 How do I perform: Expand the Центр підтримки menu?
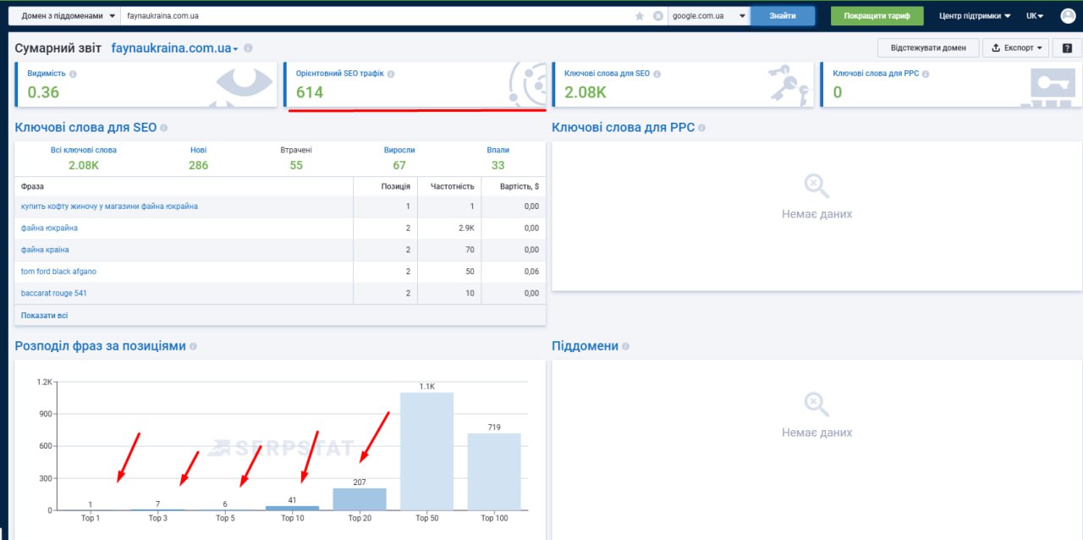[976, 16]
